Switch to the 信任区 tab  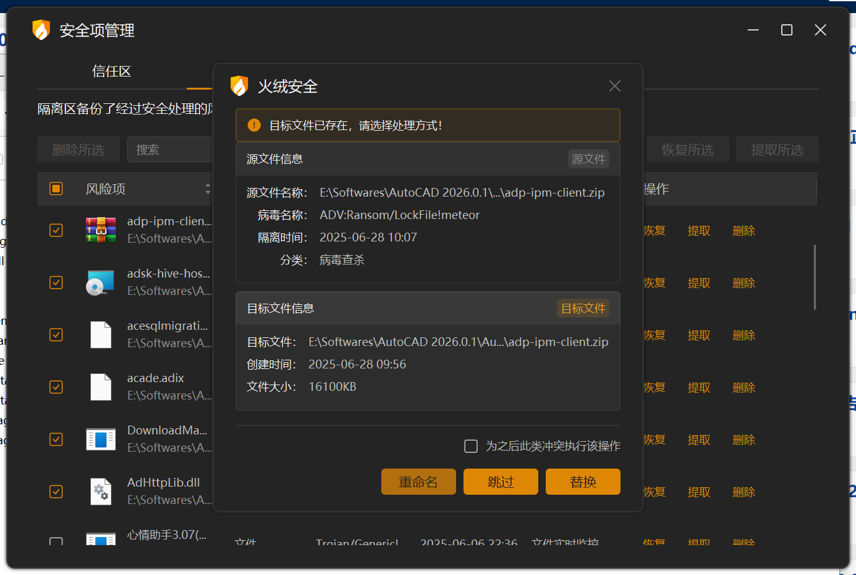[x=112, y=72]
